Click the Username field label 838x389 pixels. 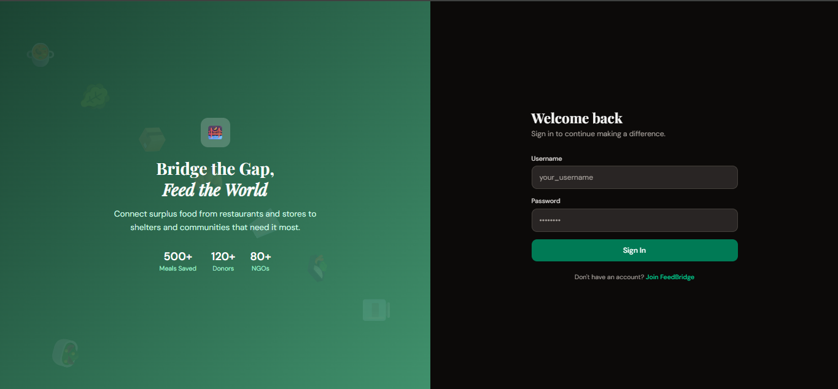click(546, 158)
